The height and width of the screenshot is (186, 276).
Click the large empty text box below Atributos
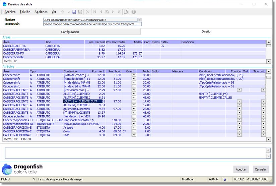(x=135, y=153)
